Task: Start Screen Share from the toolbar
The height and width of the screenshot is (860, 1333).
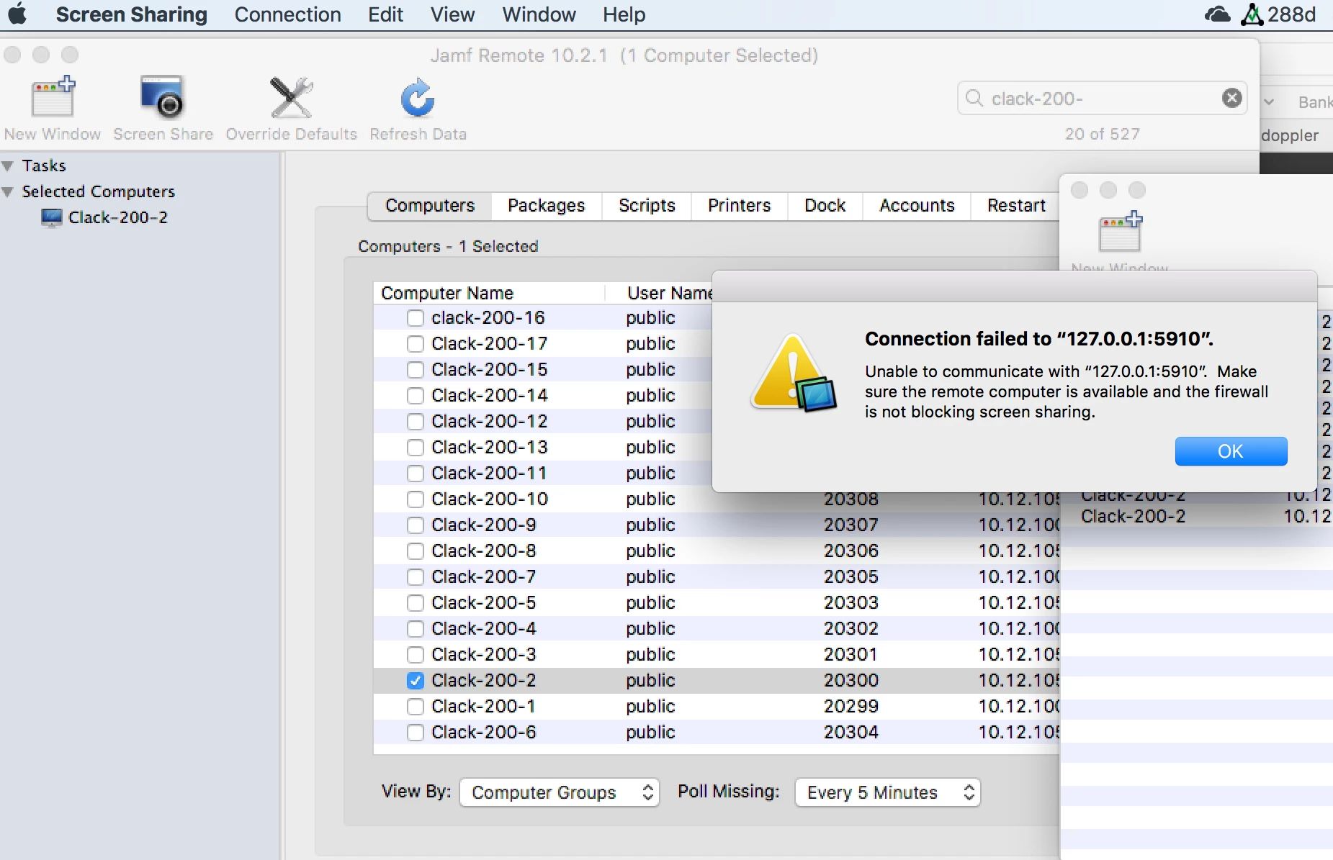Action: (163, 97)
